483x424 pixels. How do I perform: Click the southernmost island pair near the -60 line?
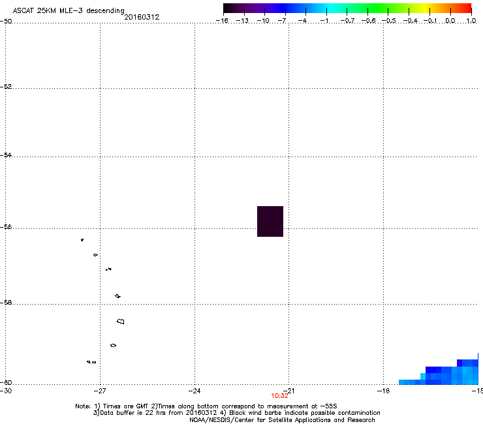(91, 362)
